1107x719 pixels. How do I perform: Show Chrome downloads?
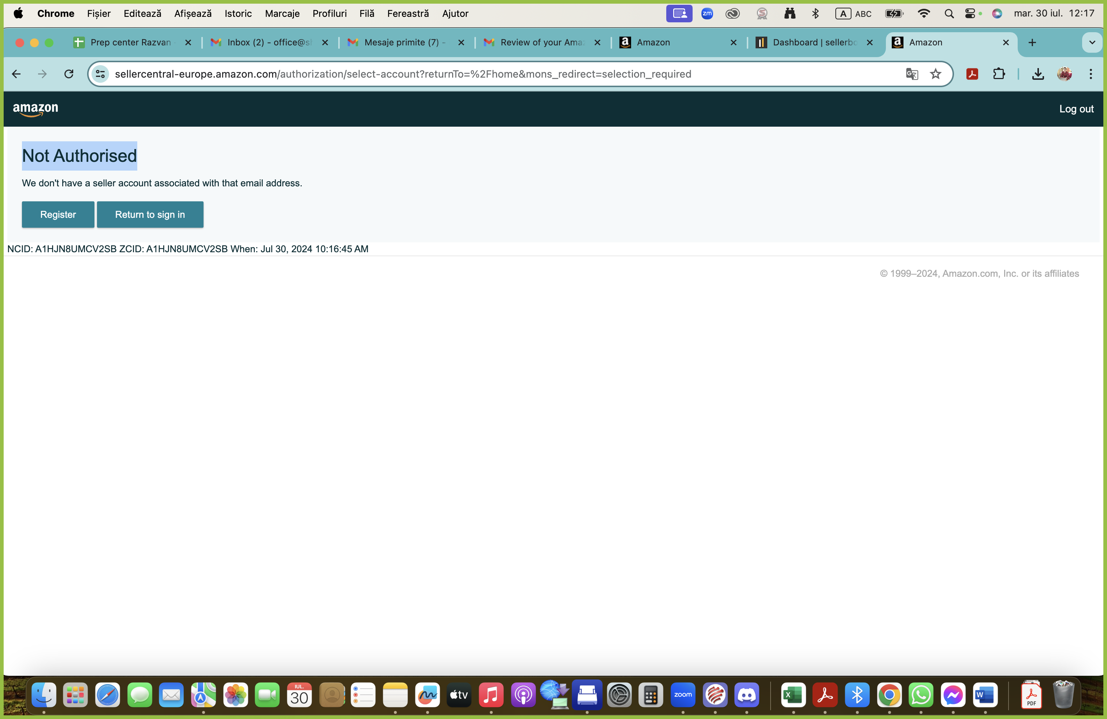[1038, 74]
